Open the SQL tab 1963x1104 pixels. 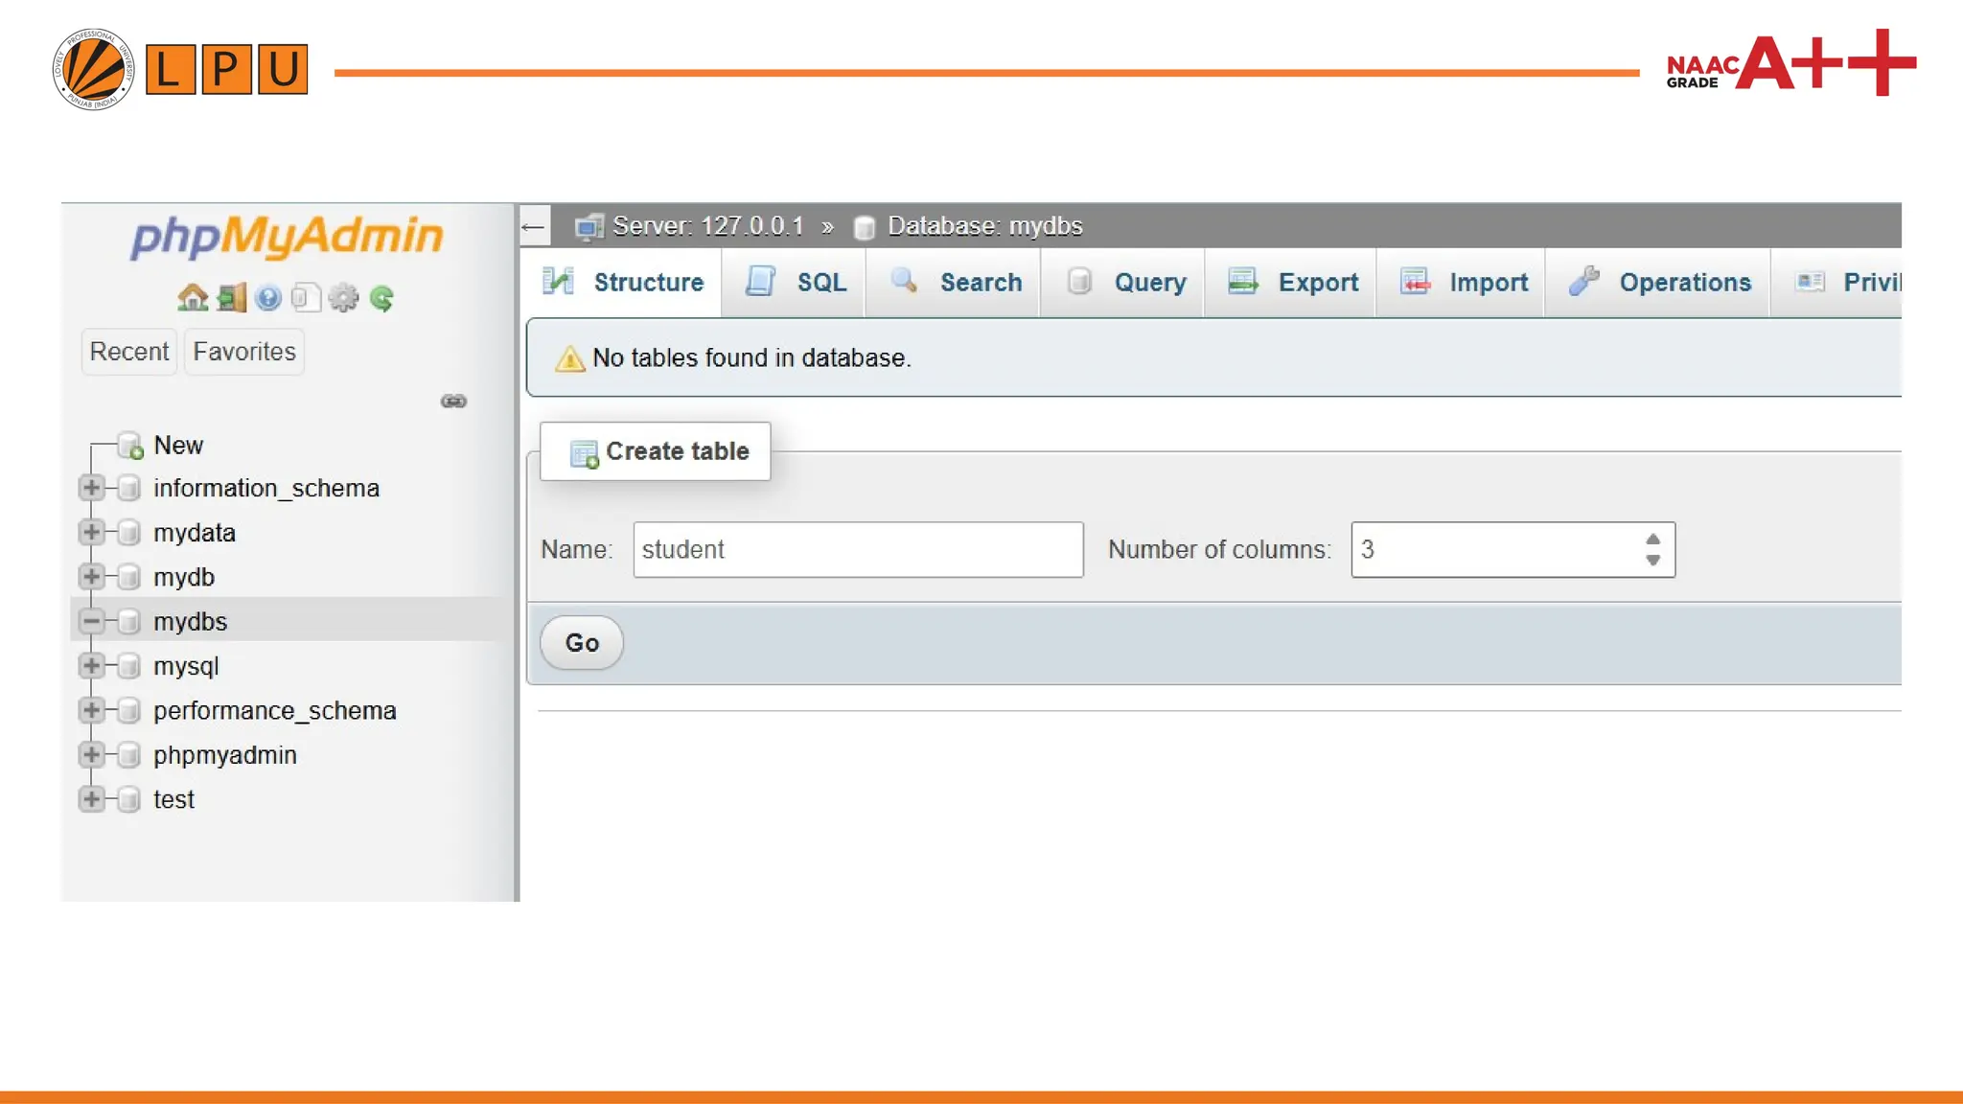click(x=795, y=283)
